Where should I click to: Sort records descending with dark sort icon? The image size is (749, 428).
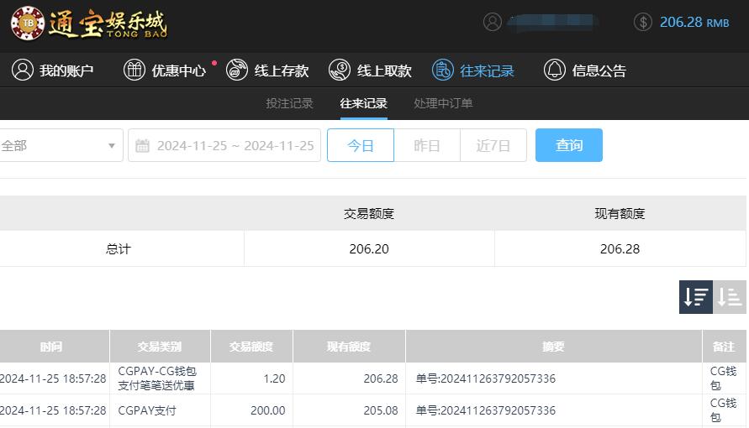point(696,297)
